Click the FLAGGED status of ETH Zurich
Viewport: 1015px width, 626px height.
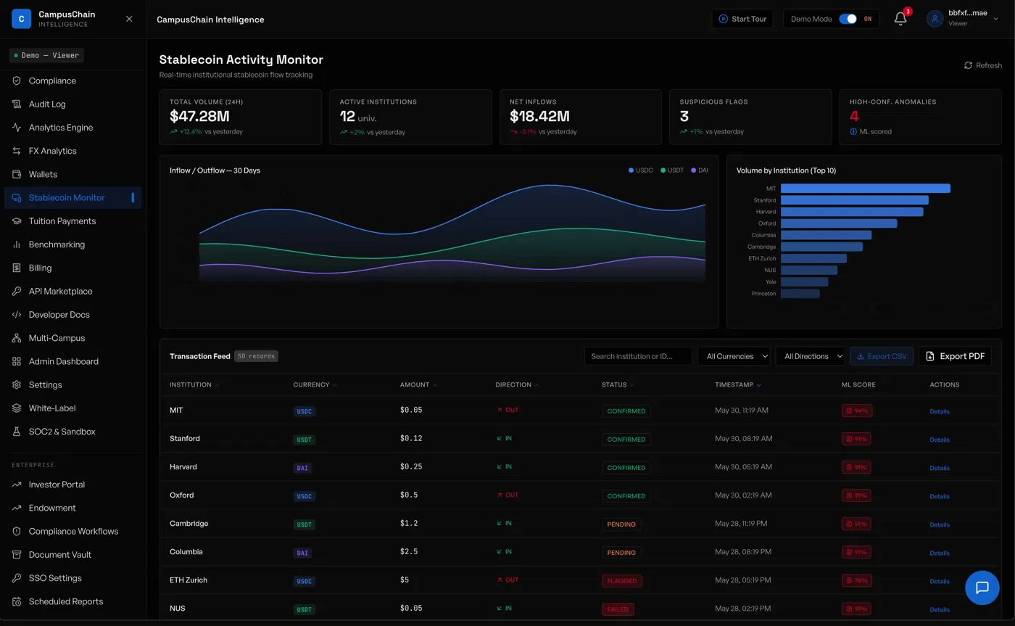(x=622, y=581)
